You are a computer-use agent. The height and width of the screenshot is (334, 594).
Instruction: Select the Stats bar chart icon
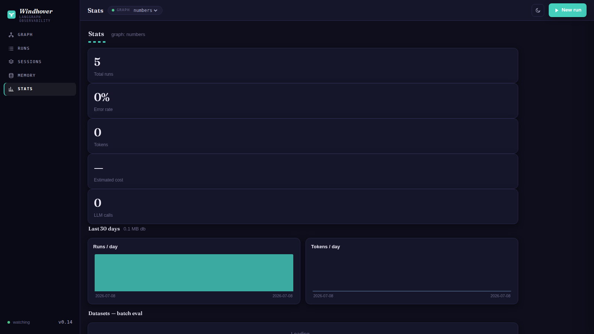(x=11, y=89)
